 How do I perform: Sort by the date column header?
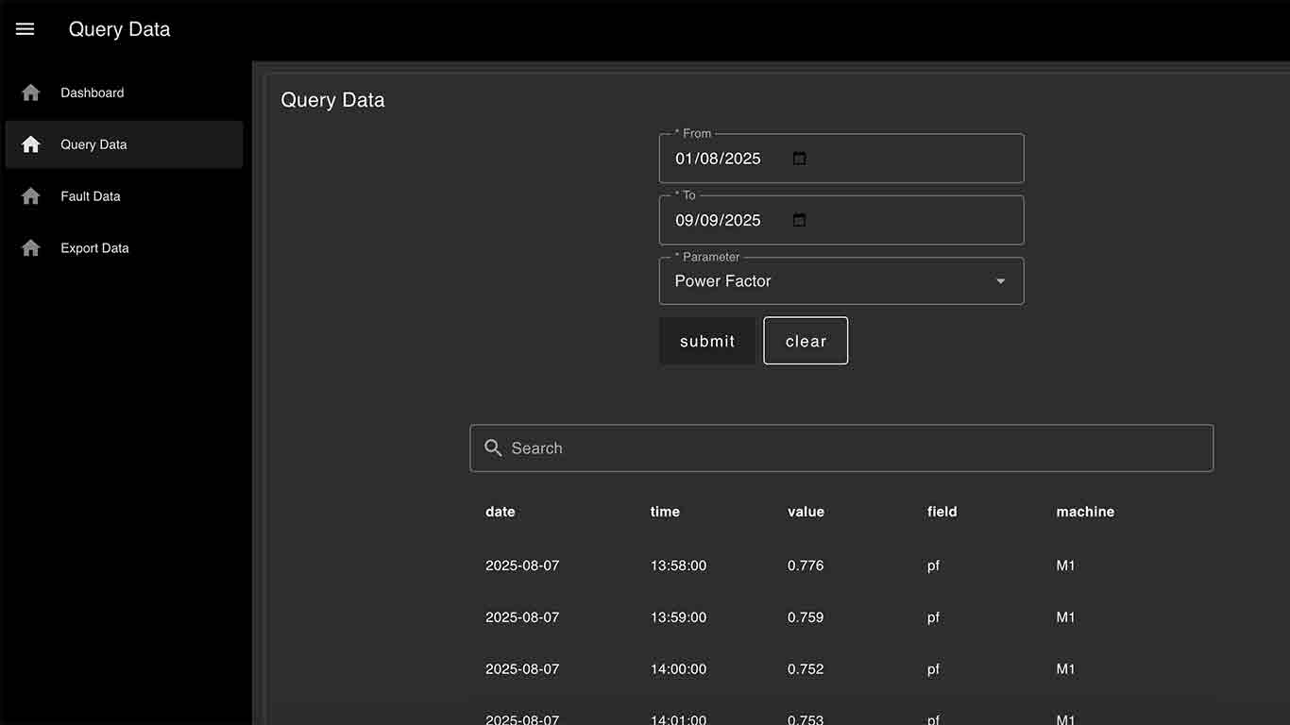501,512
